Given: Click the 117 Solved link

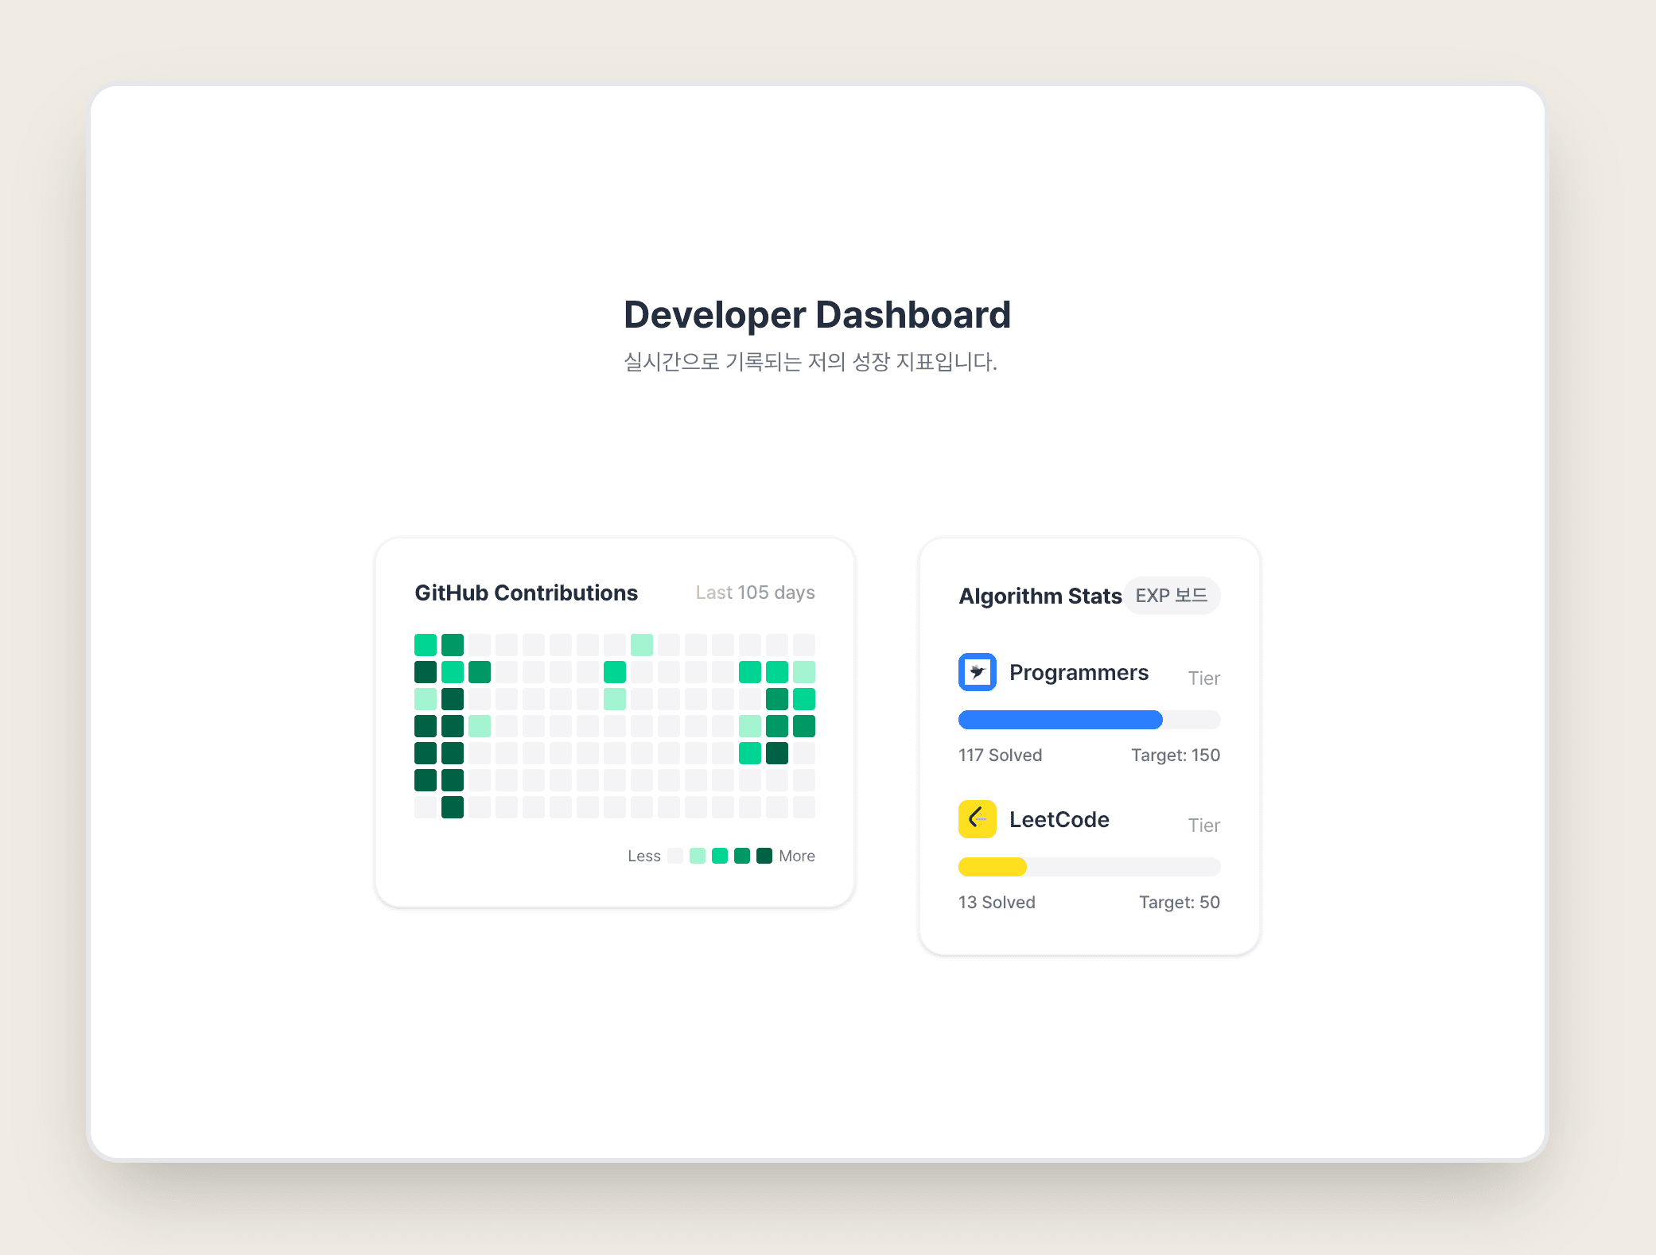Looking at the screenshot, I should 1000,755.
